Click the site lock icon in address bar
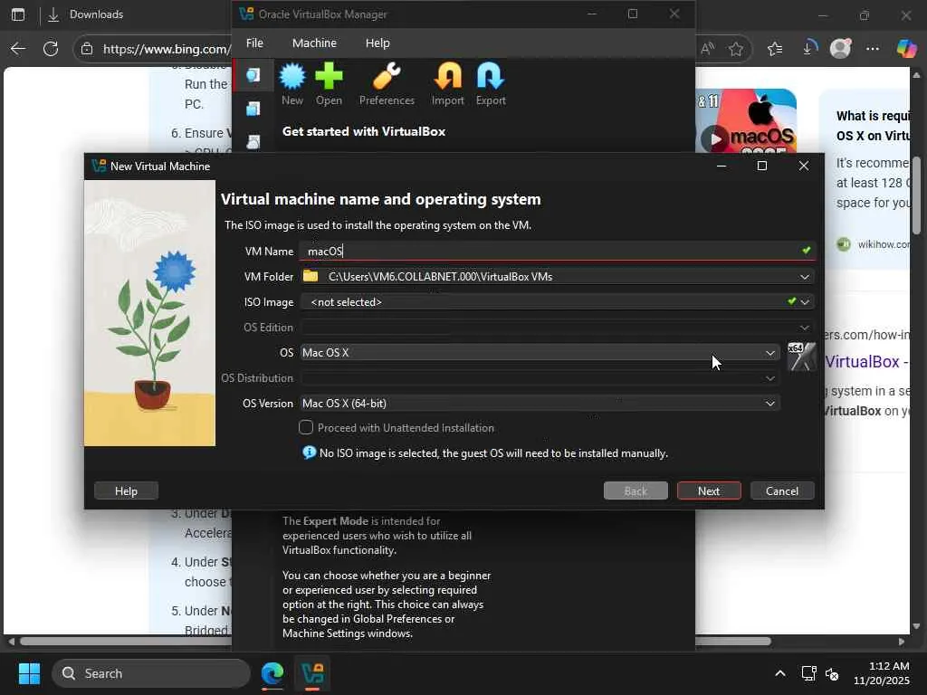The width and height of the screenshot is (927, 695). (x=87, y=49)
